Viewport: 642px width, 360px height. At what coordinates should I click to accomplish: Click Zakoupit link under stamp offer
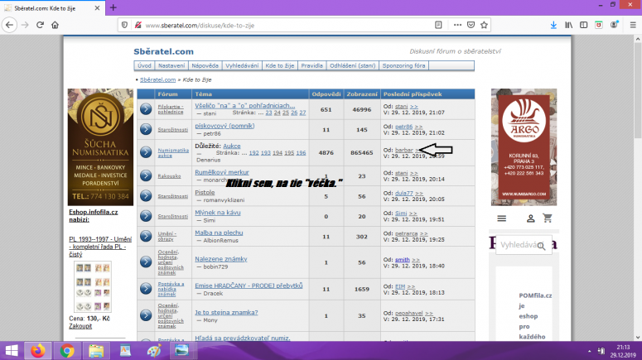(80, 326)
